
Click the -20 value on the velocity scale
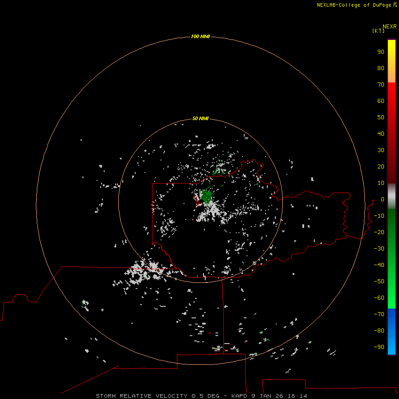(379, 232)
